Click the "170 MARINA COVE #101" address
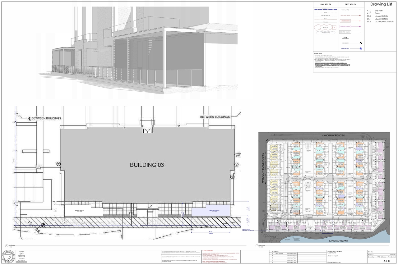The image size is (398, 265). [x=334, y=251]
